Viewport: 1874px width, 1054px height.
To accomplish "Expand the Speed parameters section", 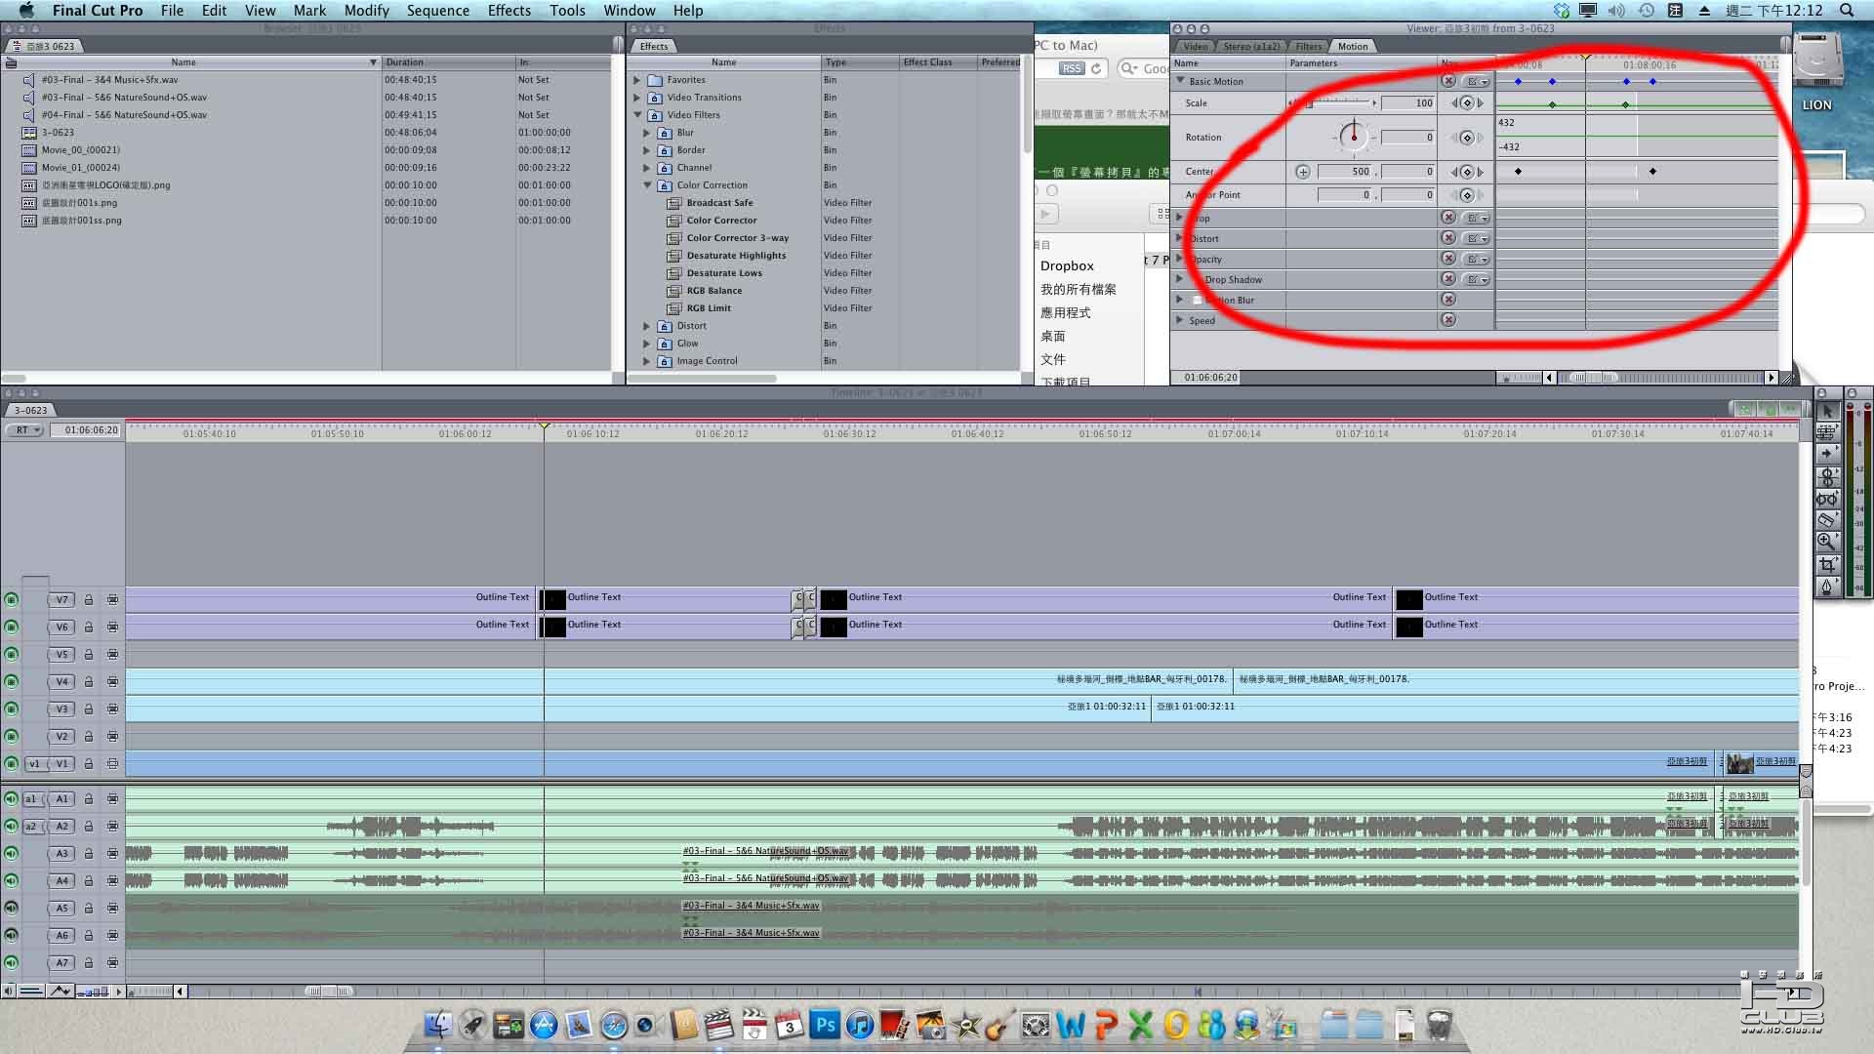I will (x=1180, y=320).
